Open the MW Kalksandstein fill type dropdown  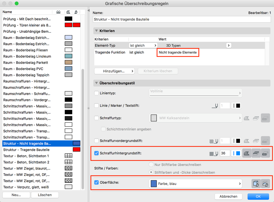click(195, 118)
